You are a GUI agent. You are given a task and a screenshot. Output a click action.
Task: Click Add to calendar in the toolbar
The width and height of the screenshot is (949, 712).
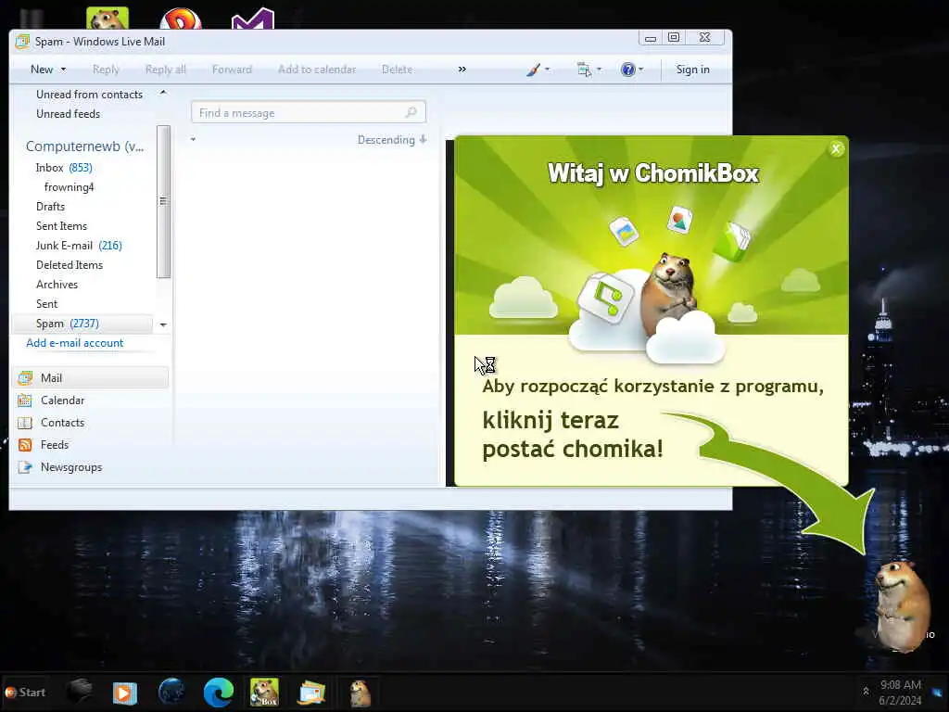pyautogui.click(x=317, y=70)
